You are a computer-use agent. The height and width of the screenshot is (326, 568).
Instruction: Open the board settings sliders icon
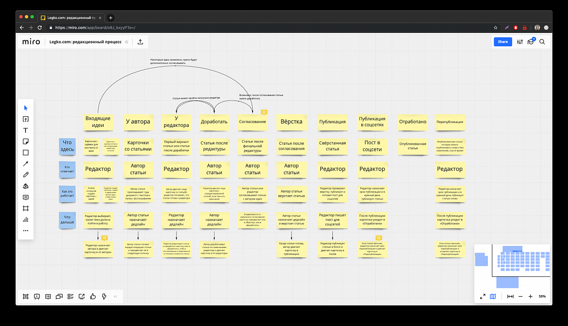pos(520,42)
